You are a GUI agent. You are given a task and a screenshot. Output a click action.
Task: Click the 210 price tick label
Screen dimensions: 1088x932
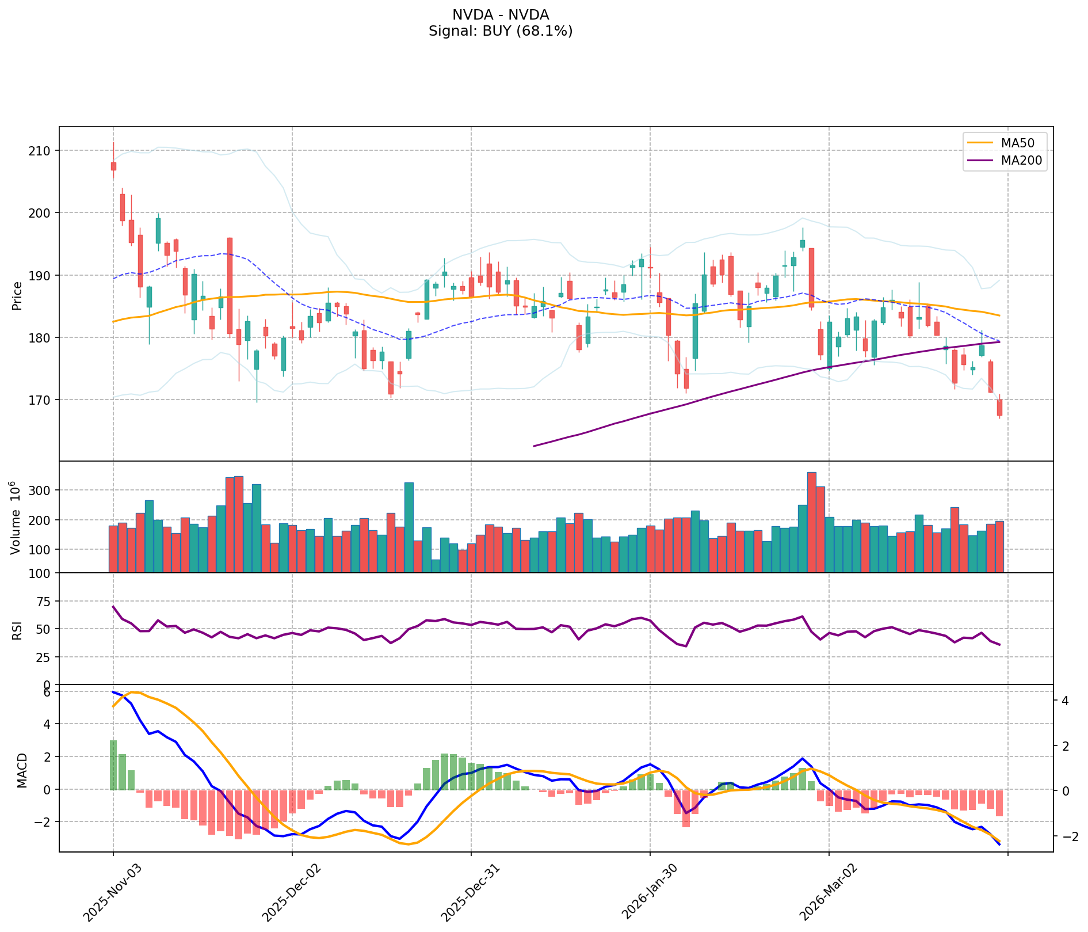coord(40,151)
